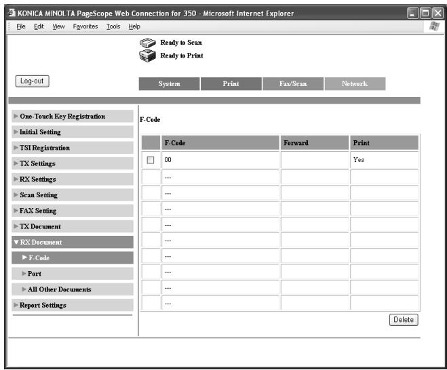Click the Yes value in Print column
The width and height of the screenshot is (447, 370).
coord(359,160)
